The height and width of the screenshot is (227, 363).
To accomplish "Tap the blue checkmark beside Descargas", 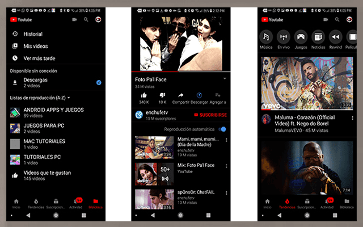I will (99, 83).
